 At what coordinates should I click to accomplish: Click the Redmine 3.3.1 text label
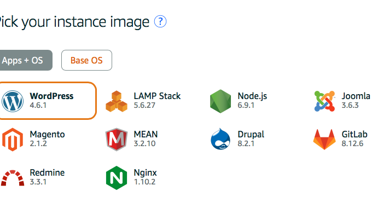(x=47, y=177)
